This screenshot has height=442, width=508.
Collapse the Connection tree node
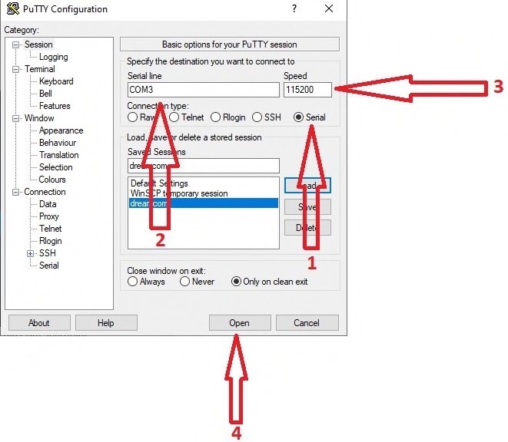point(15,192)
